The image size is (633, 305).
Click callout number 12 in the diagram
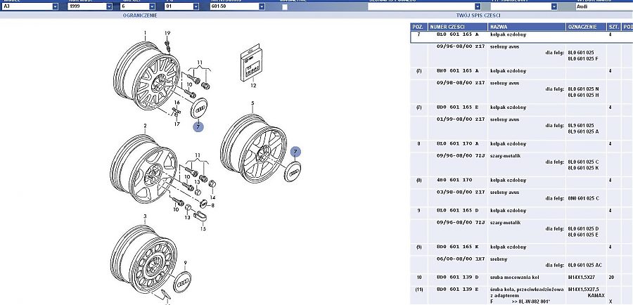[x=253, y=86]
